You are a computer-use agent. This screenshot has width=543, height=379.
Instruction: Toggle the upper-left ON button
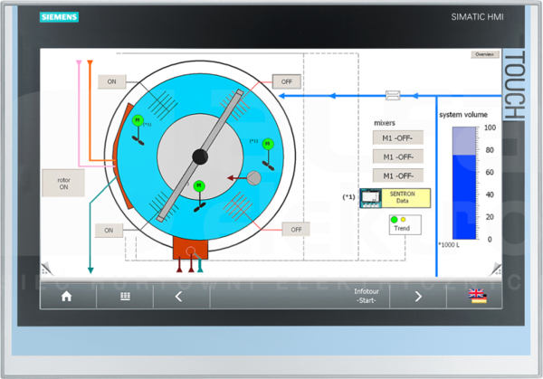[112, 81]
